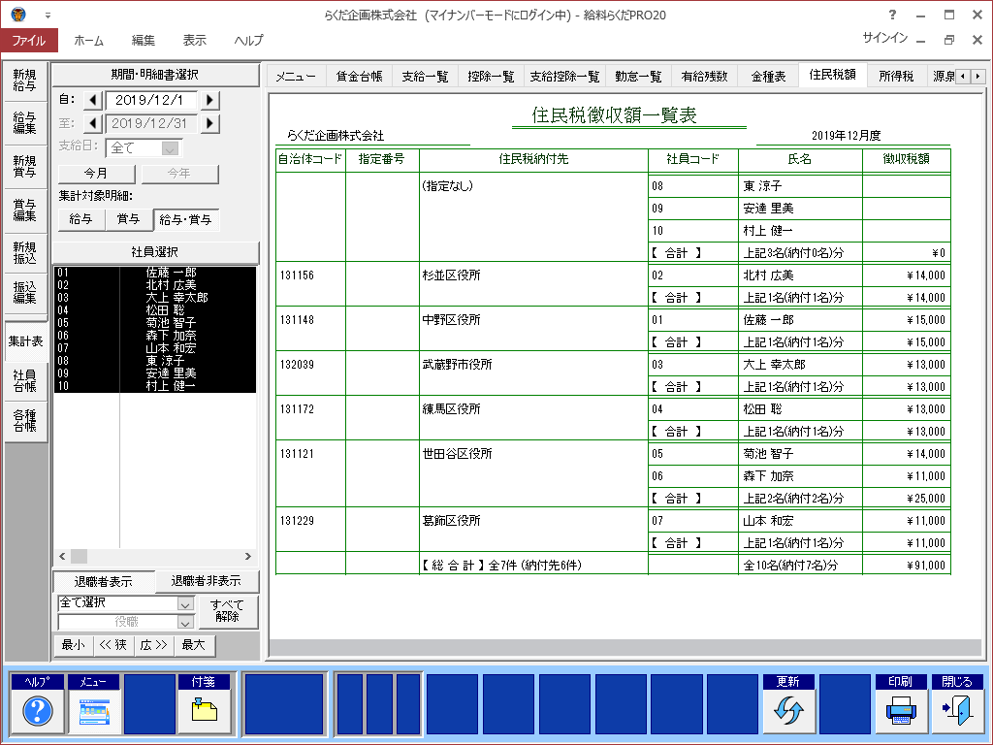Advance the end date (至) with right arrow
Screen dimensions: 993x745
click(x=209, y=123)
